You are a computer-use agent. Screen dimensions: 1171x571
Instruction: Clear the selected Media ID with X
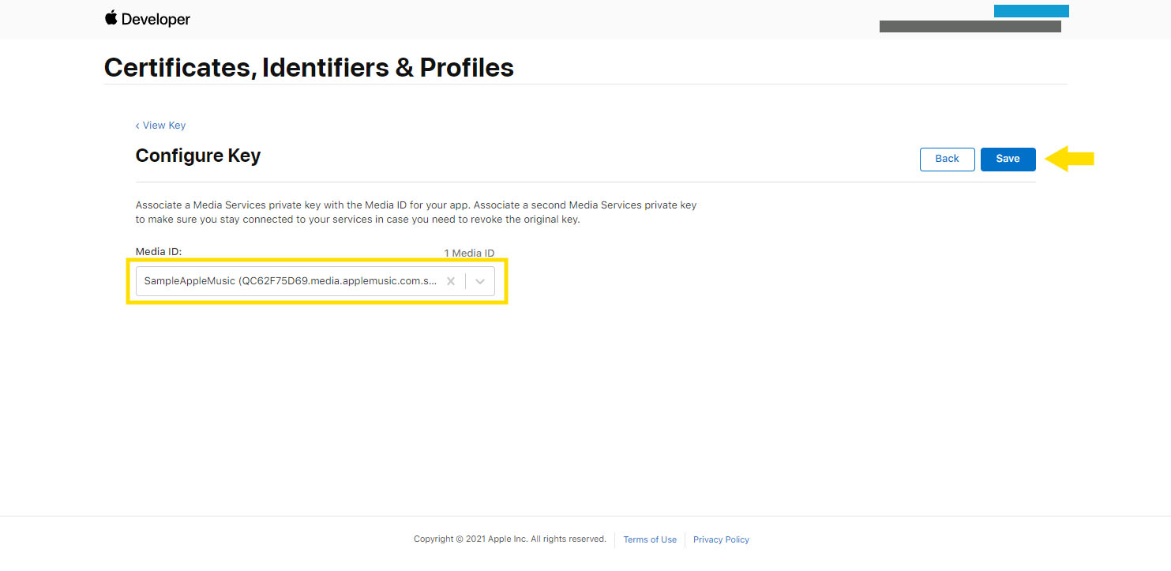[x=451, y=281]
